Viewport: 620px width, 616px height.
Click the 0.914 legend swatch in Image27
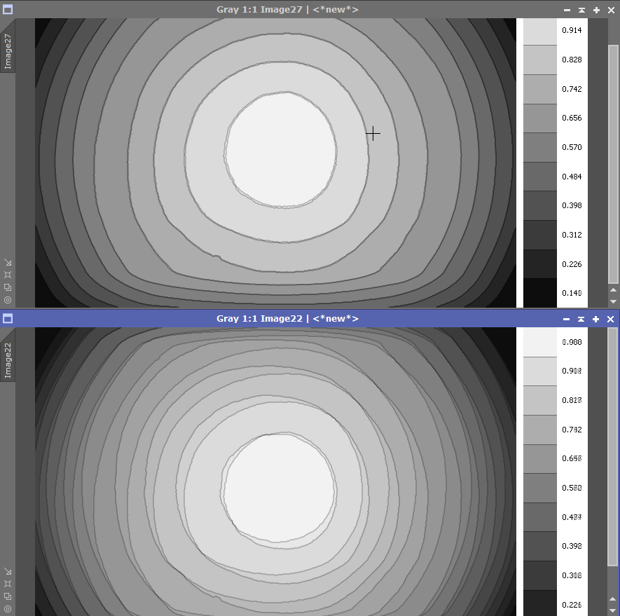(x=539, y=32)
